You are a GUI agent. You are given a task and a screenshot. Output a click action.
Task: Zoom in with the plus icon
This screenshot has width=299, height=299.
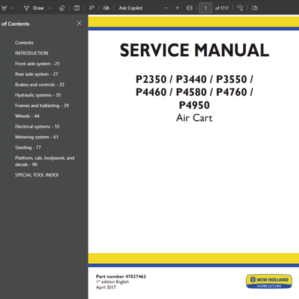[177, 8]
